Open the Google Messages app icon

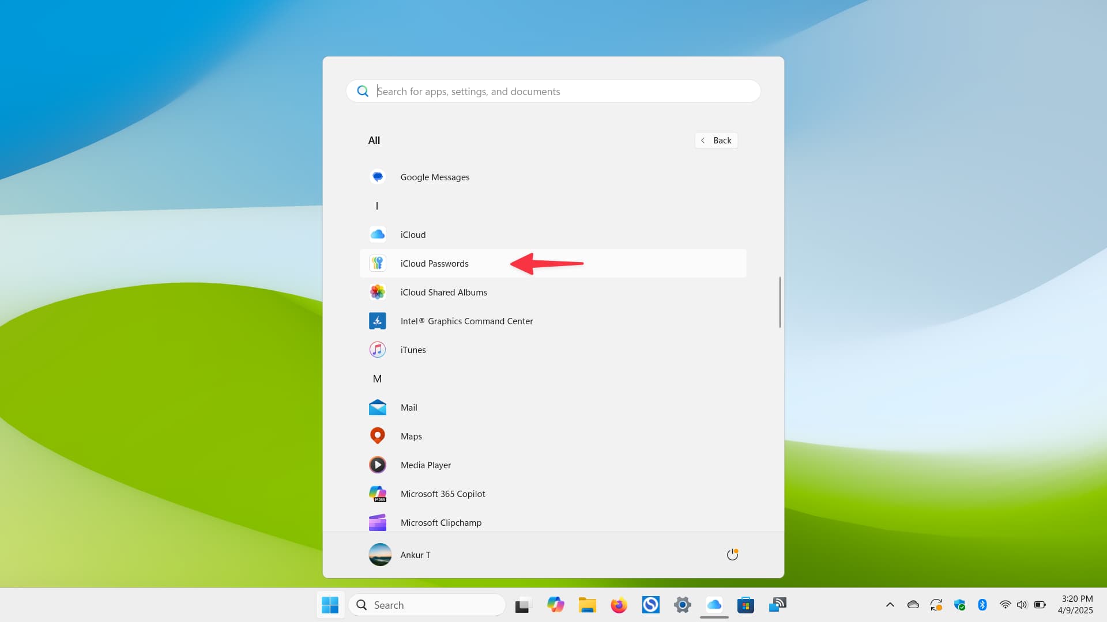(377, 177)
